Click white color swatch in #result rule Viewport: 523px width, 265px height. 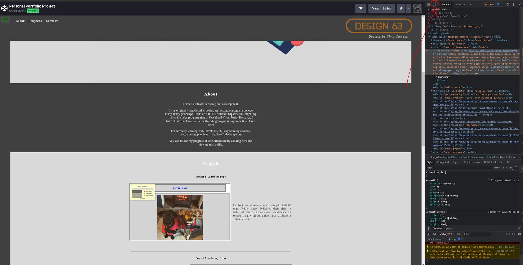(448, 196)
